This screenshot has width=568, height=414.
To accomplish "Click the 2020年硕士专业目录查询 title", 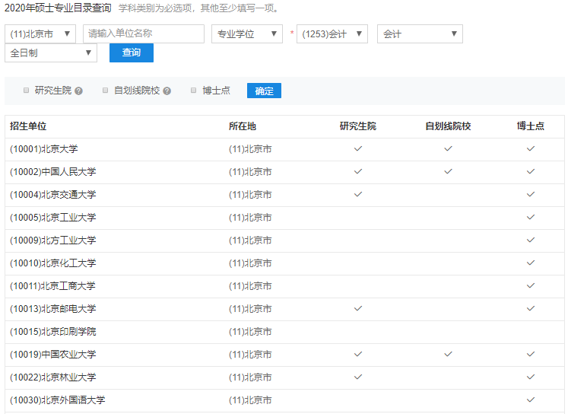I will click(x=58, y=8).
